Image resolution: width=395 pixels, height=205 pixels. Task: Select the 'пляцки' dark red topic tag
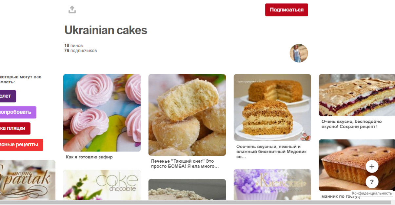(14, 128)
